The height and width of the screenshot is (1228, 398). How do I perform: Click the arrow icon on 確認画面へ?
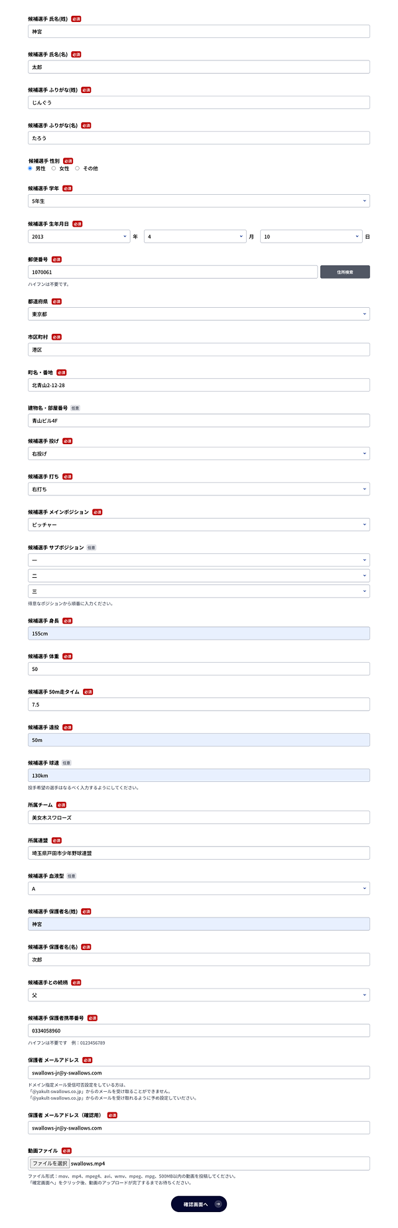point(218,1204)
